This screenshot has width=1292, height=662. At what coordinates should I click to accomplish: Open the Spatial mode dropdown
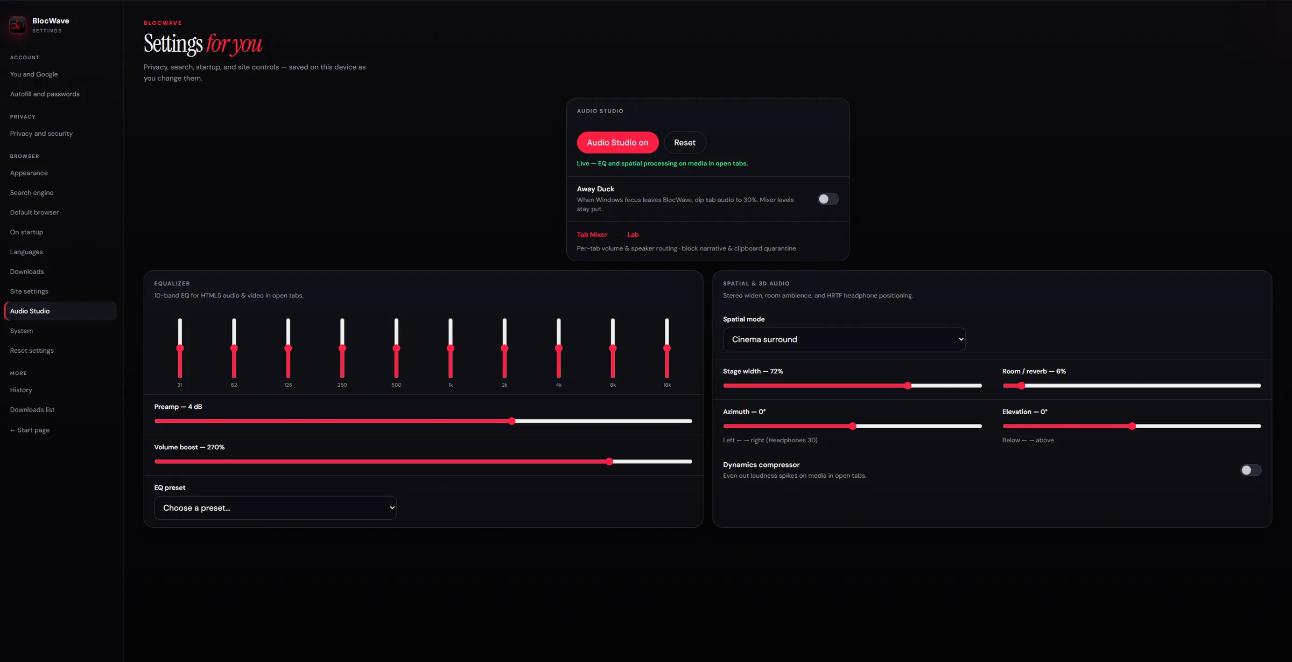click(x=844, y=339)
